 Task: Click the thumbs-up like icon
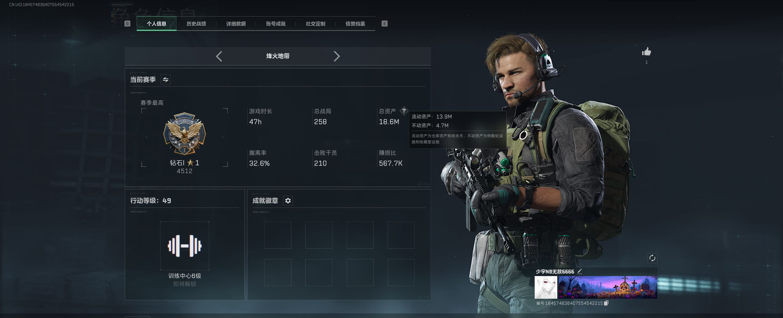646,52
